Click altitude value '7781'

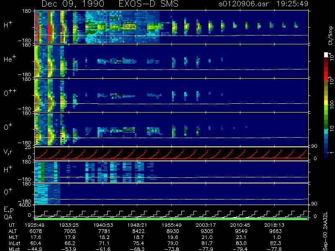pyautogui.click(x=104, y=231)
